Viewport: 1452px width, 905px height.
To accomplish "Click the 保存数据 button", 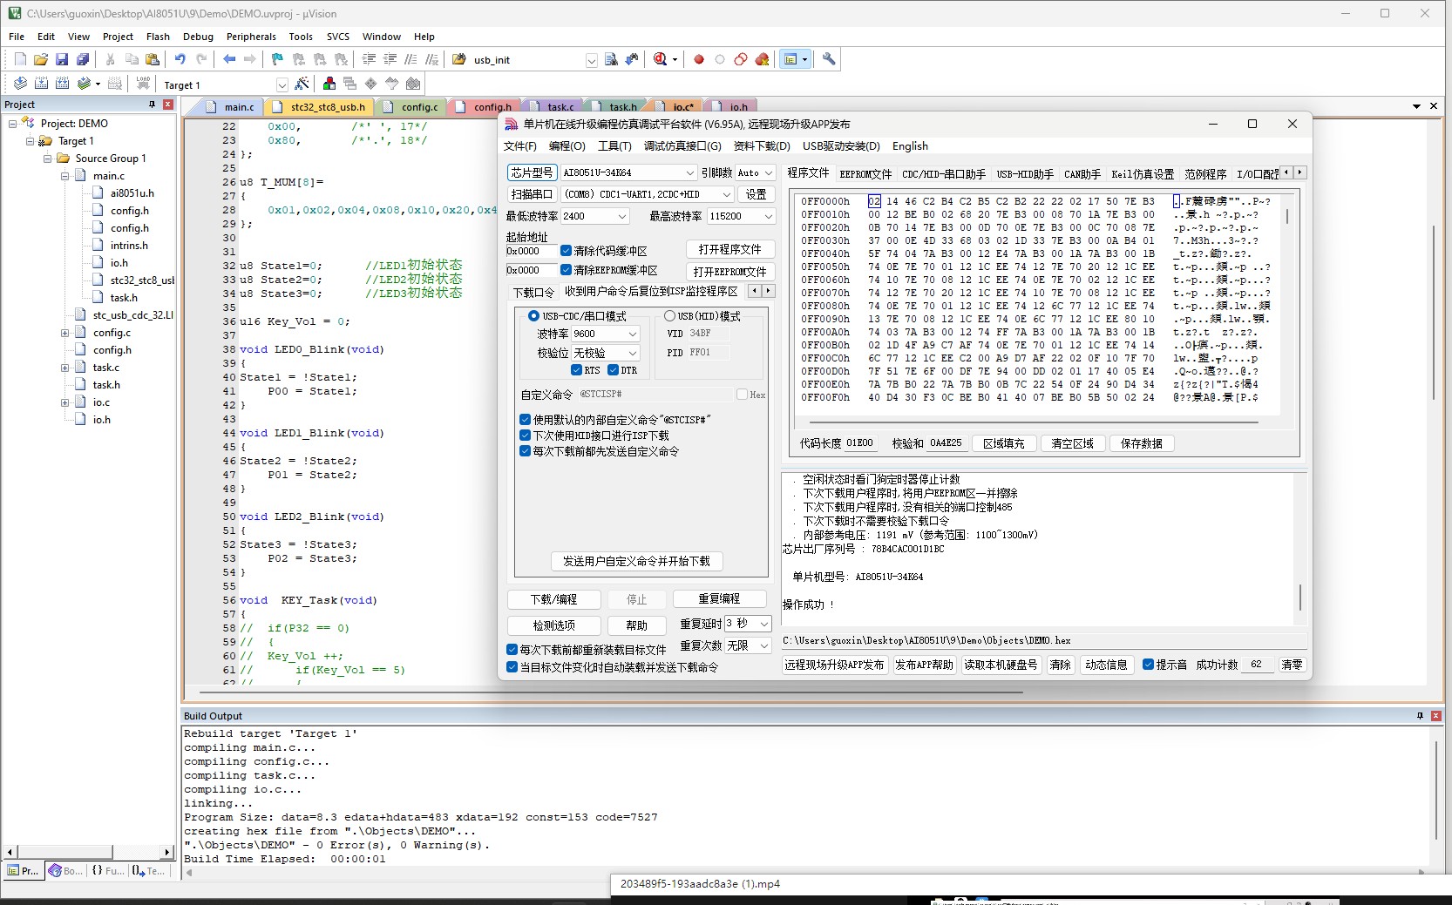I will click(x=1142, y=443).
